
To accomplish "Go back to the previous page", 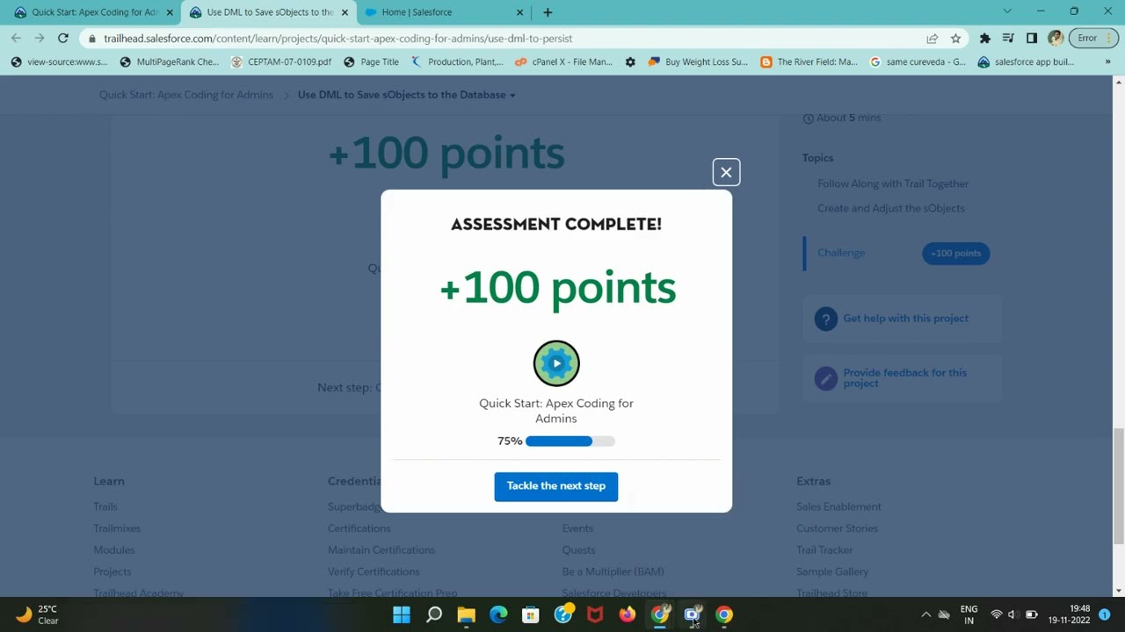I will click(16, 38).
